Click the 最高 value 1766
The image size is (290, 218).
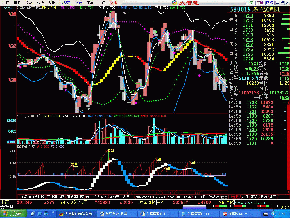284,74
